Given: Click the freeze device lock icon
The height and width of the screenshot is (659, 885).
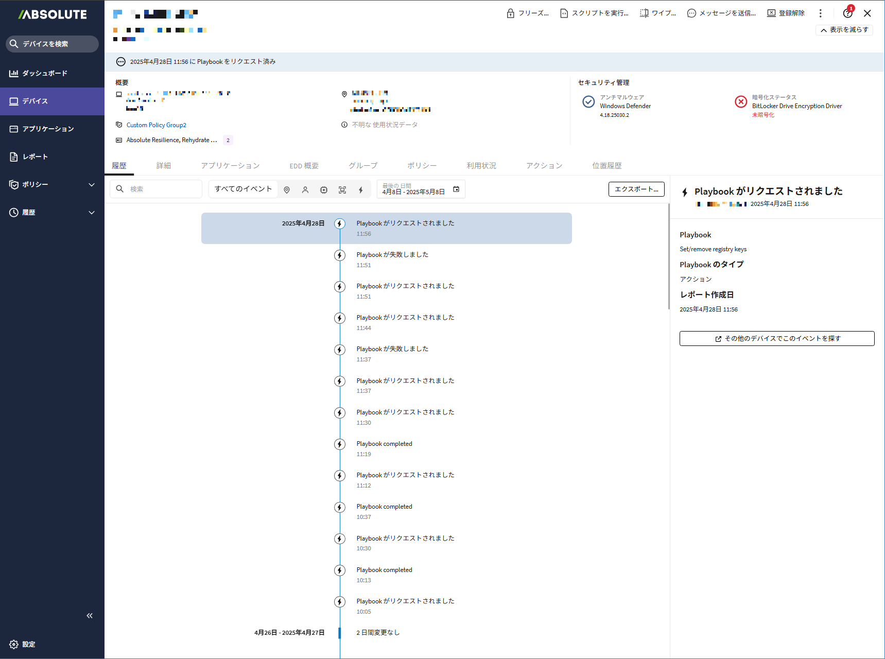Looking at the screenshot, I should coord(510,13).
